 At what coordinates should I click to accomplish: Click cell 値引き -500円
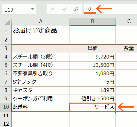(93, 99)
